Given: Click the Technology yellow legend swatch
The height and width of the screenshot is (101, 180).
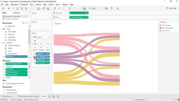Looking at the screenshot, I should pos(161,25).
